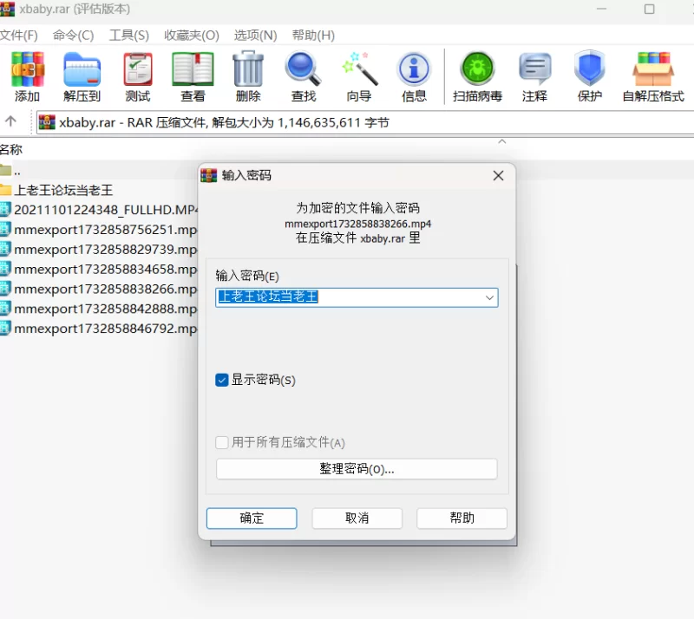This screenshot has width=694, height=619.
Task: Select the 上老王论坛当老王 folder icon
Action: (x=5, y=190)
